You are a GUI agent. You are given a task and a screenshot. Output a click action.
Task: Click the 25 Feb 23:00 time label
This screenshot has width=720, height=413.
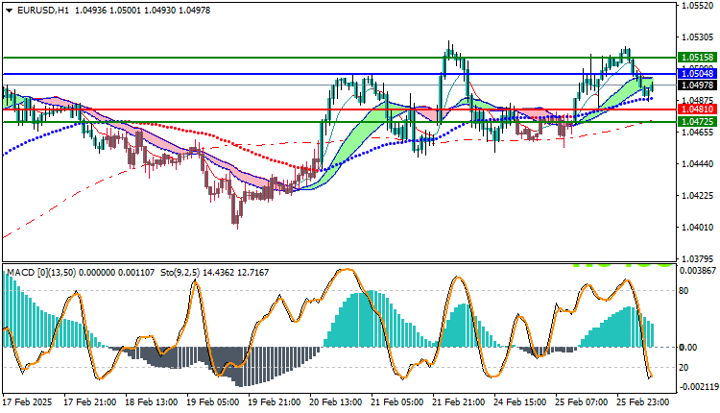(x=643, y=402)
